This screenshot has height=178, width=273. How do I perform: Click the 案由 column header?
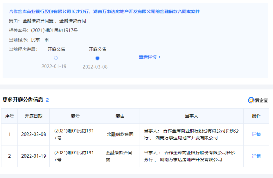[120, 116]
